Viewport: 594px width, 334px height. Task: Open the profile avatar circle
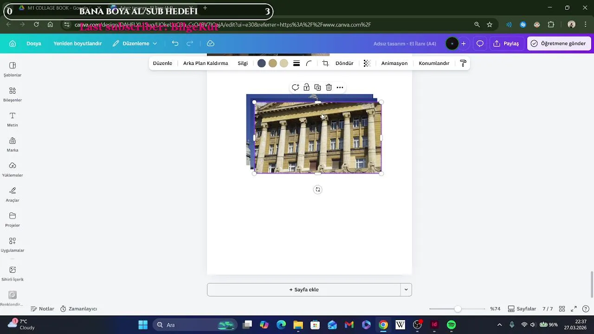tap(452, 44)
